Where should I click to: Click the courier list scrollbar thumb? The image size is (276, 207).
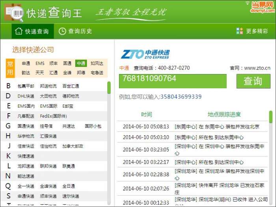109,88
